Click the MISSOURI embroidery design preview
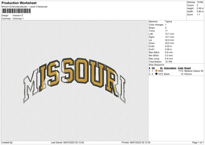This screenshot has width=205, height=145. tap(74, 80)
